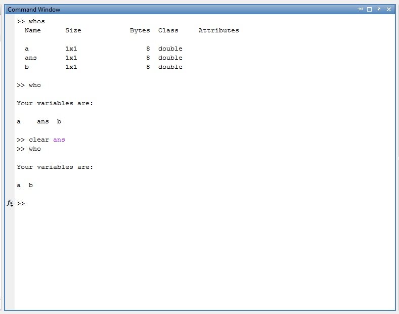Click 'ans' in the first who output
The width and height of the screenshot is (399, 314).
pos(43,122)
